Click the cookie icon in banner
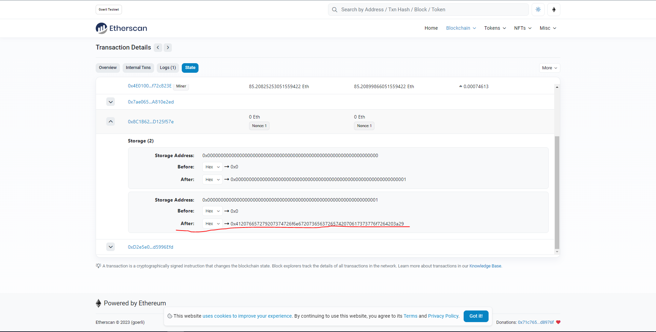Image resolution: width=656 pixels, height=332 pixels. point(170,316)
